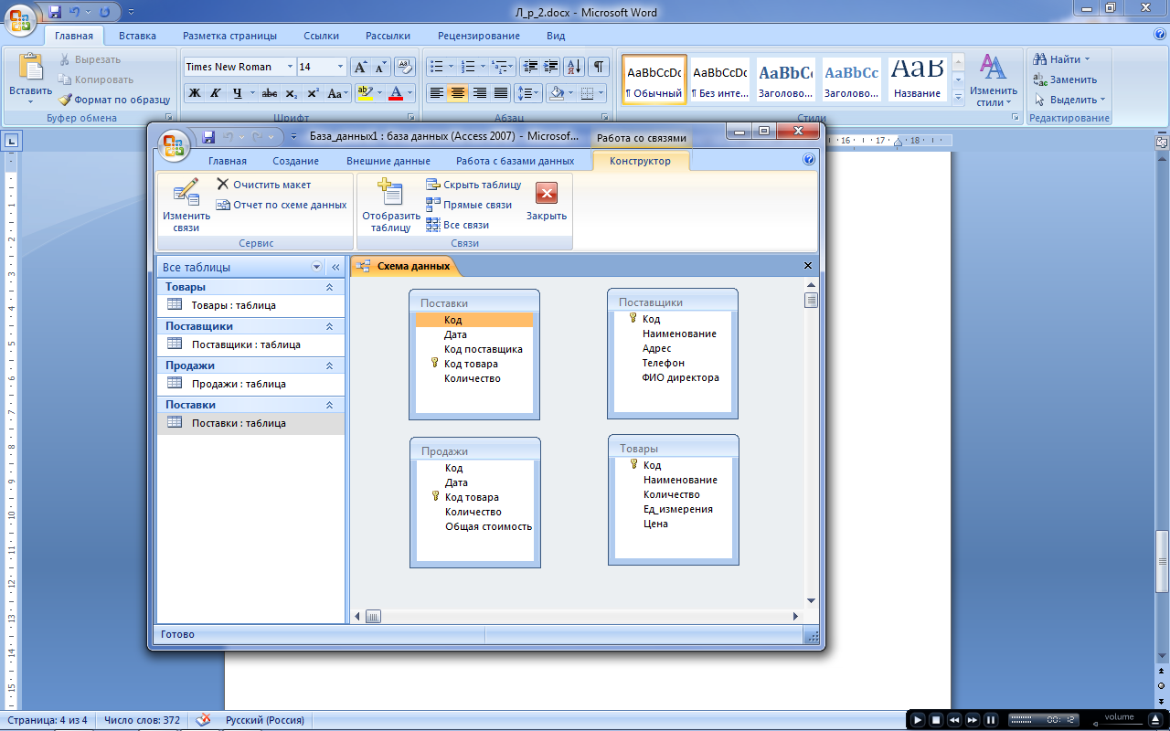Clear the layout with Очистить макет
The height and width of the screenshot is (731, 1170).
[x=264, y=185]
